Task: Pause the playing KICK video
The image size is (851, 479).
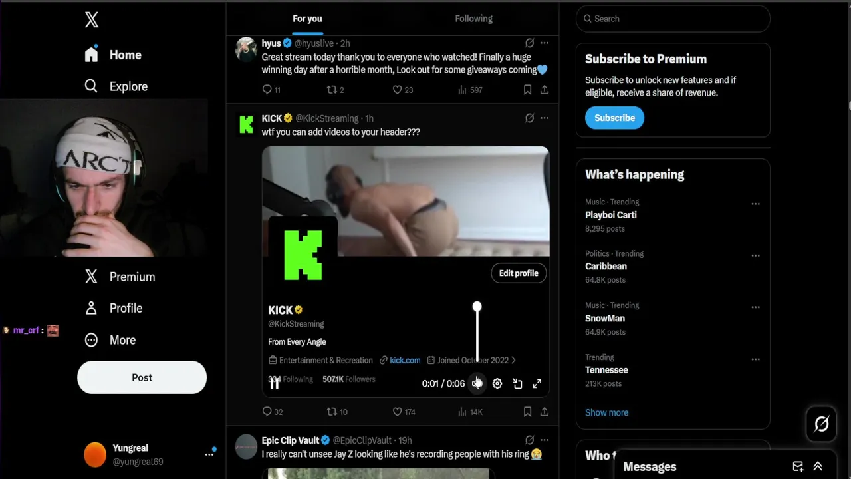Action: point(275,383)
